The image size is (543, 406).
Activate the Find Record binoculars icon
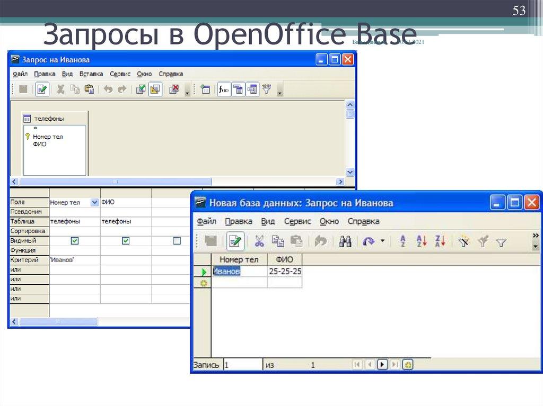click(x=346, y=241)
